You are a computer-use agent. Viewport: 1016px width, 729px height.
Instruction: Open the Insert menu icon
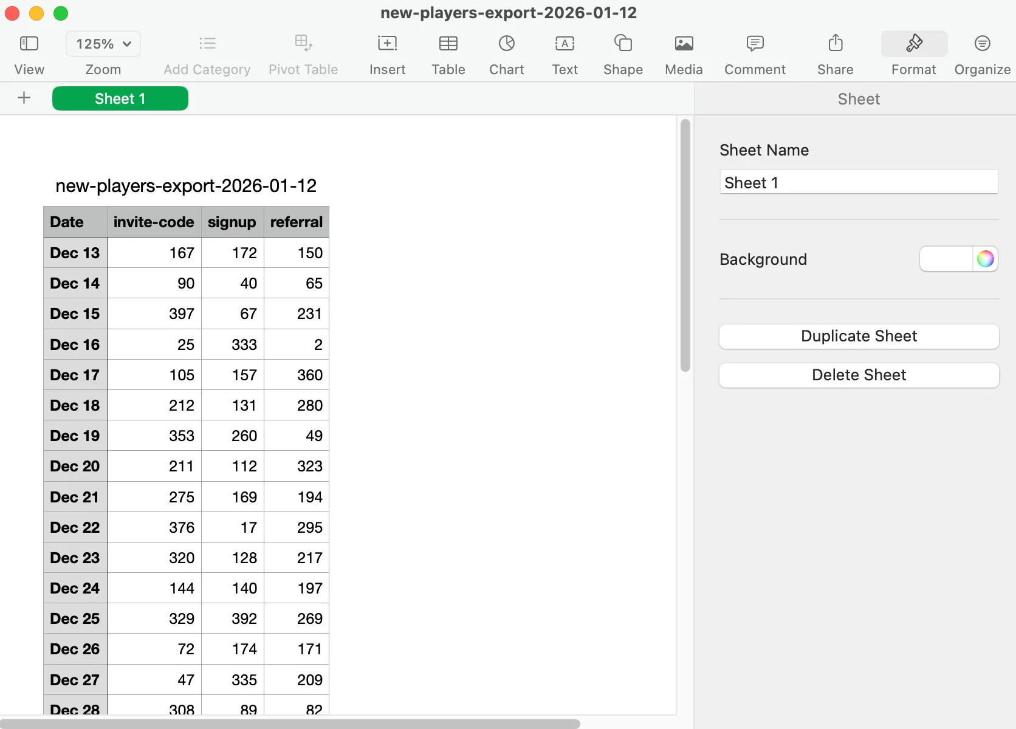pyautogui.click(x=387, y=43)
